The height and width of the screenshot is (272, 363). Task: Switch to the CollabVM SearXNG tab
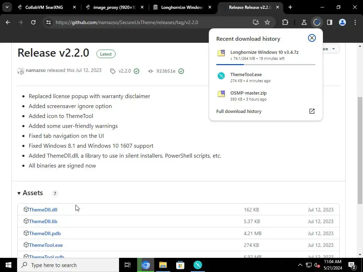pos(44,7)
